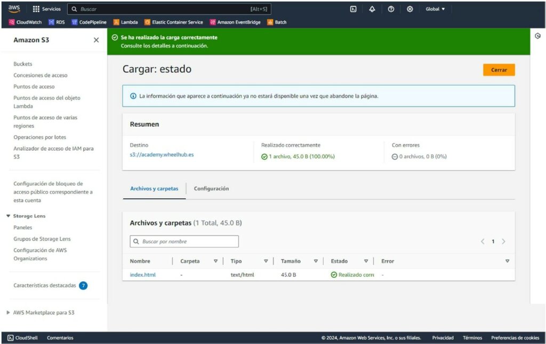
Task: Open the Global region dropdown
Action: (x=435, y=9)
